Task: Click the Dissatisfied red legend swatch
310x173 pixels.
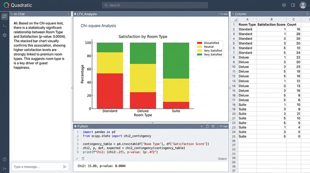Action: tap(199, 43)
